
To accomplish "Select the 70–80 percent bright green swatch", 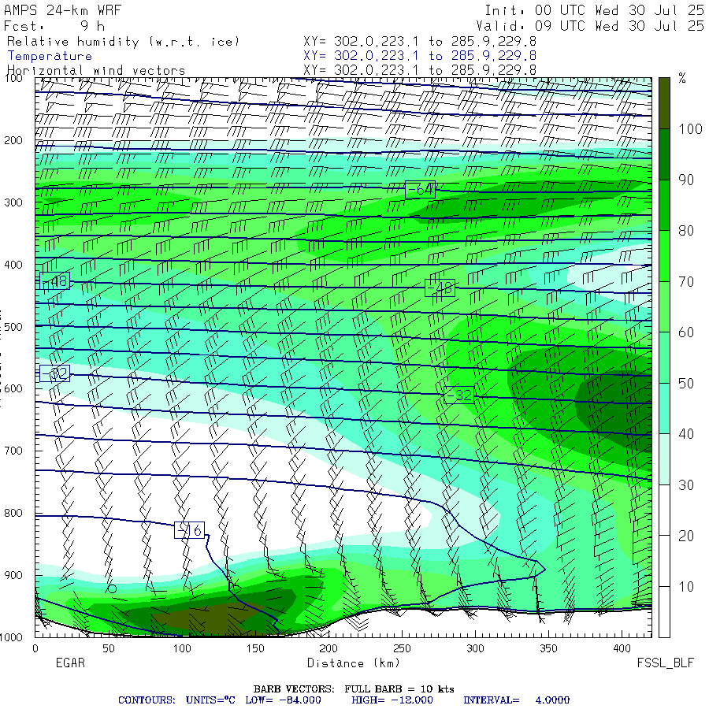I will tap(664, 256).
